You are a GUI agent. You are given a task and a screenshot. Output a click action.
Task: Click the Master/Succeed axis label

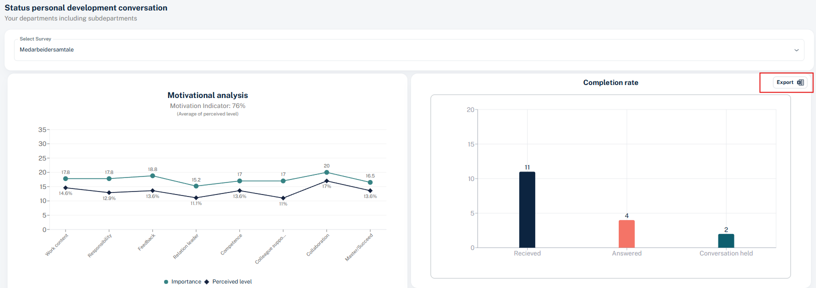359,247
